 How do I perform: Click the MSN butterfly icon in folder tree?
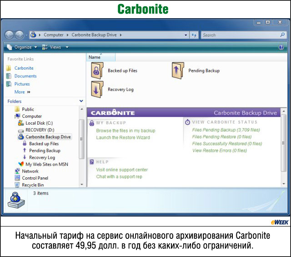[x=21, y=164]
